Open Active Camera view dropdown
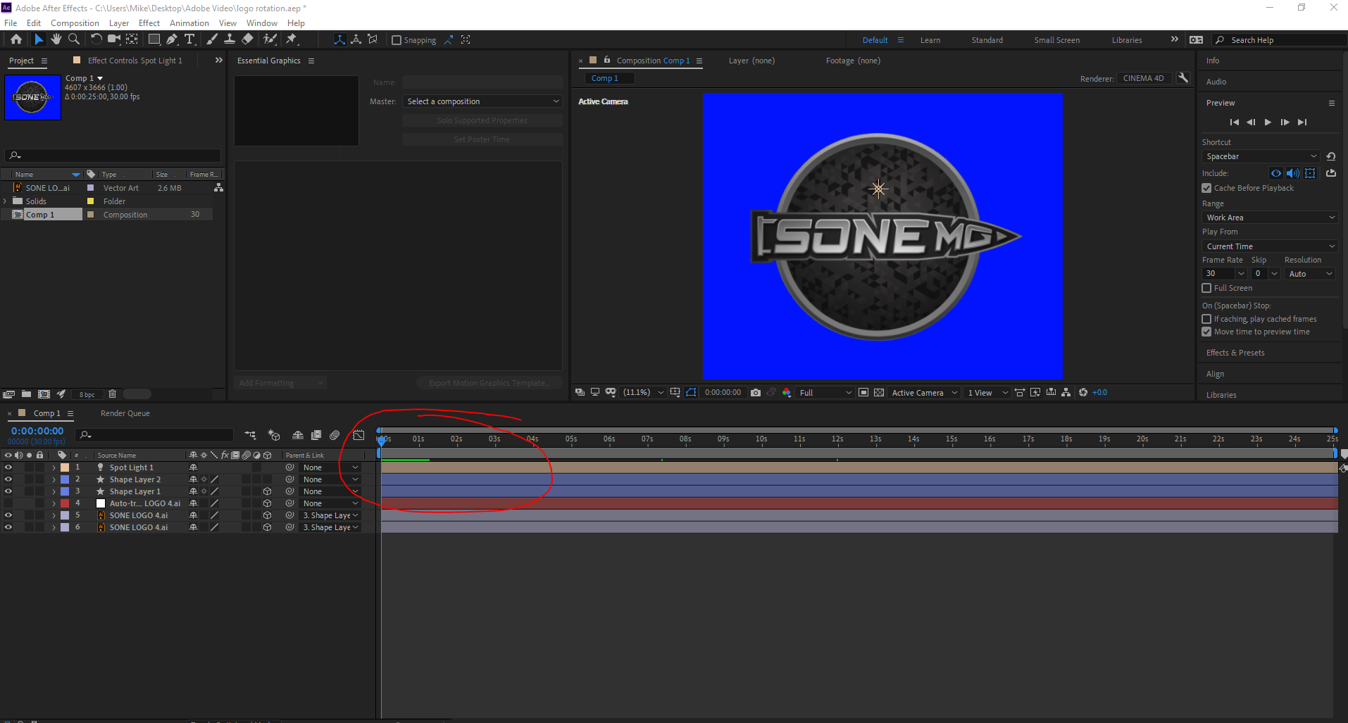1348x723 pixels. [x=924, y=393]
